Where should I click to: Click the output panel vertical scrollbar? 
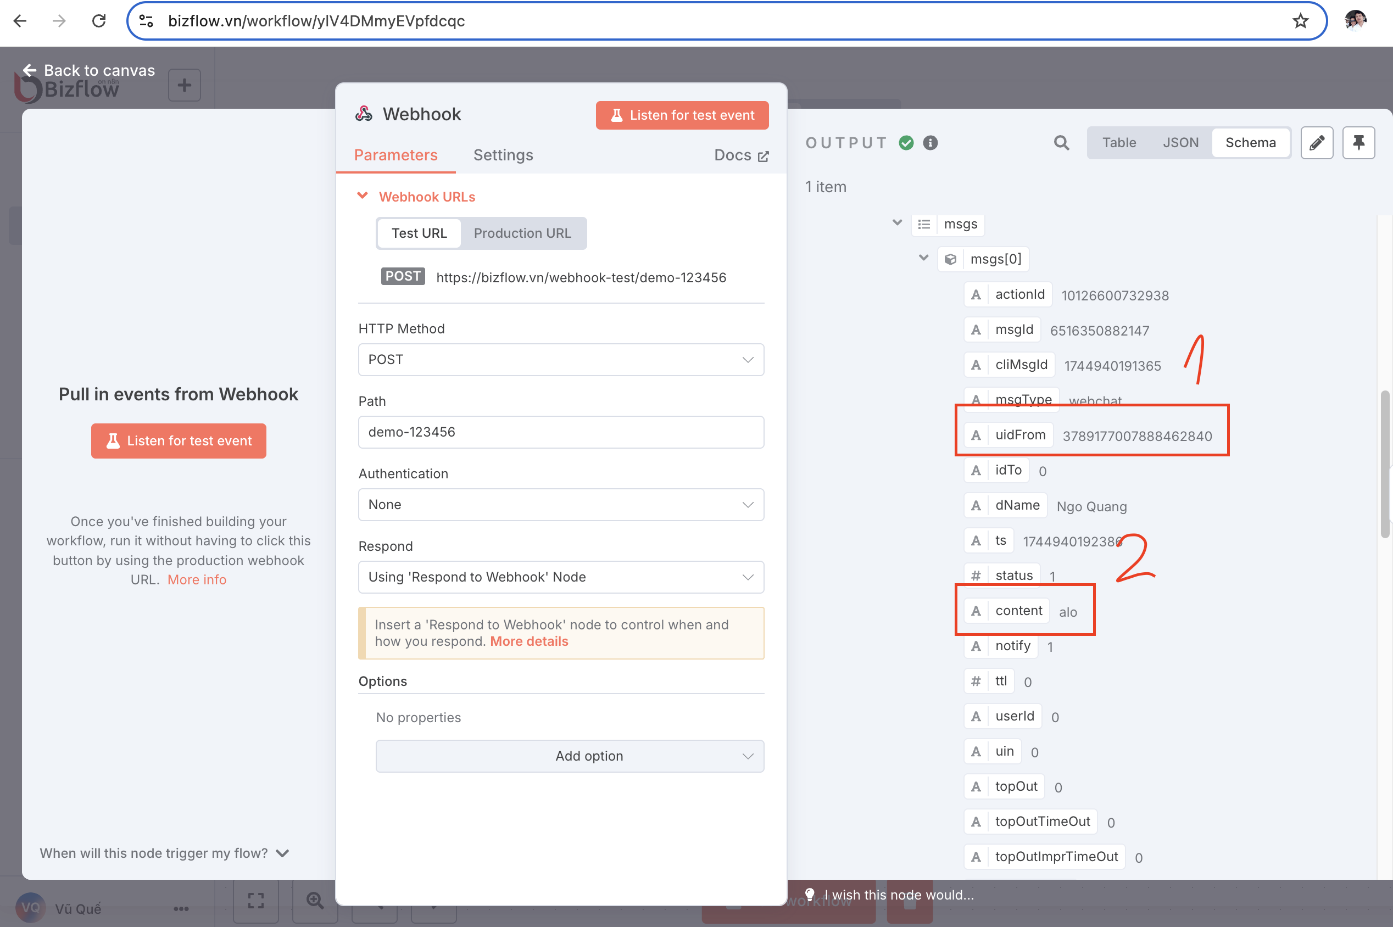coord(1384,463)
